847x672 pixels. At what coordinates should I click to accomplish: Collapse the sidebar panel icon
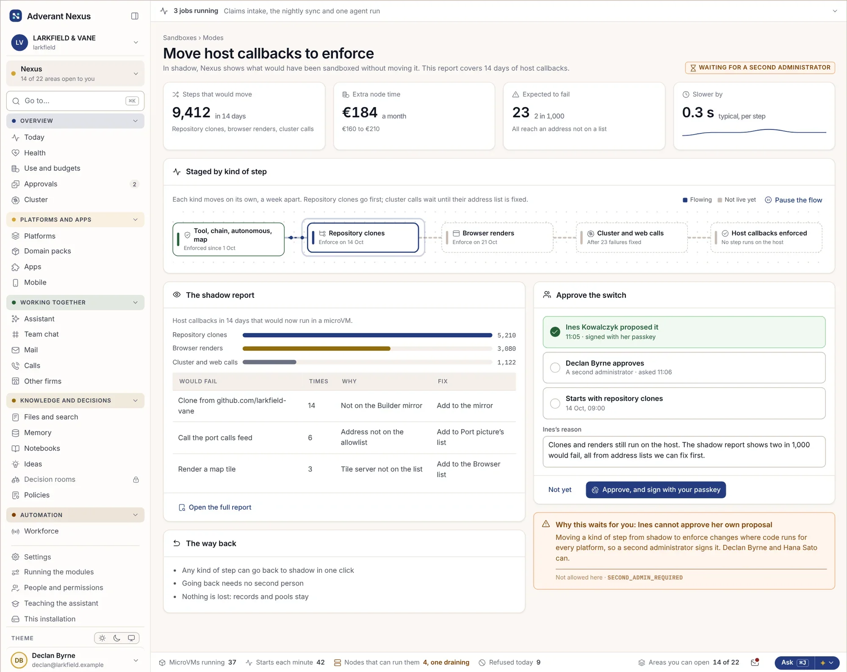135,16
